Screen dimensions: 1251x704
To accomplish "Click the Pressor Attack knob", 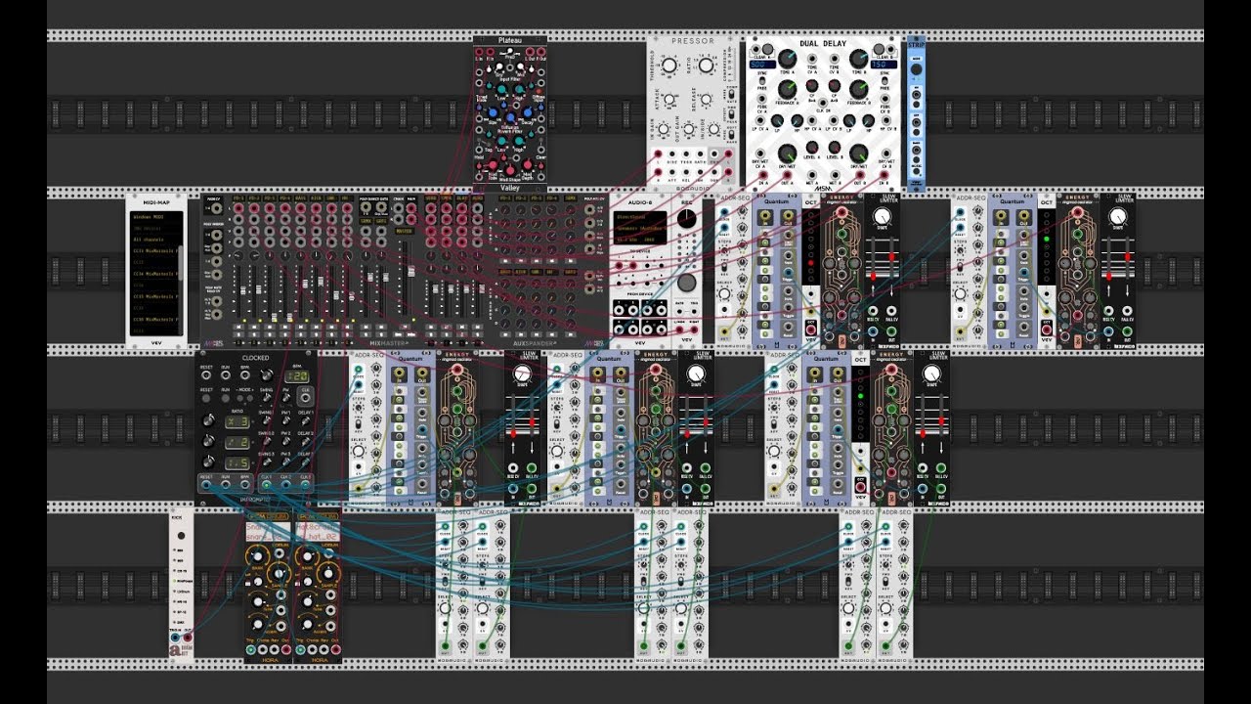I will point(669,99).
